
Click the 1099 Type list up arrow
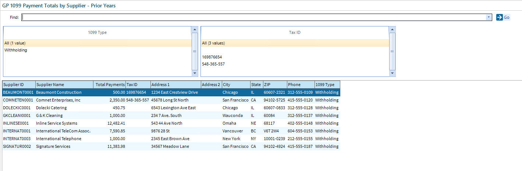[x=195, y=29]
